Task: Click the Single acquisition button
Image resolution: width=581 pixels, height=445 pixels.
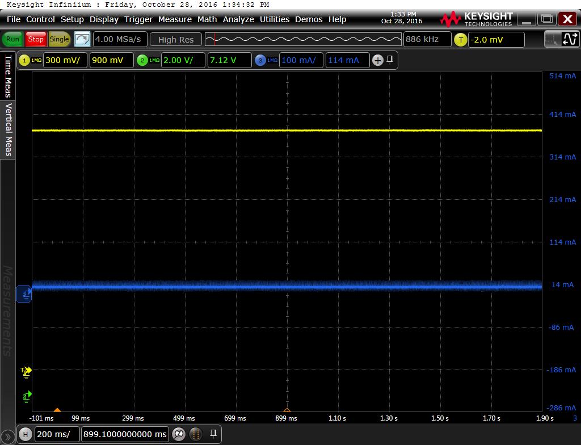Action: pyautogui.click(x=59, y=39)
